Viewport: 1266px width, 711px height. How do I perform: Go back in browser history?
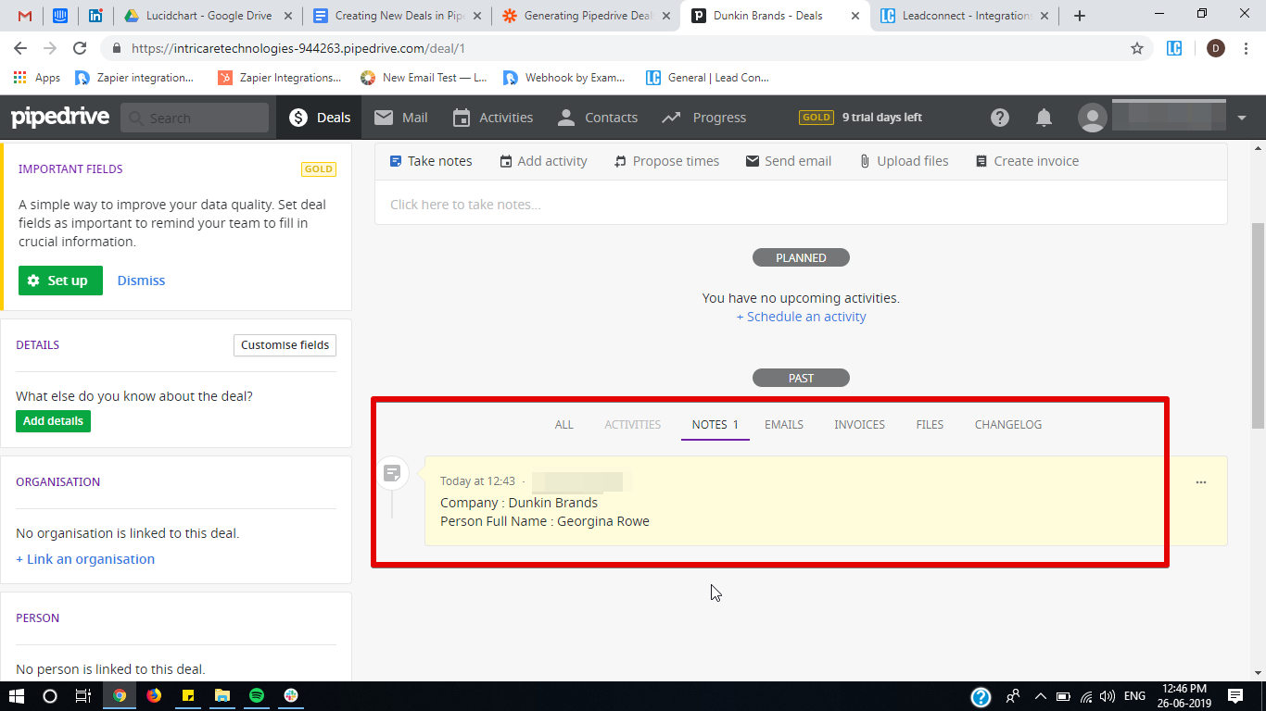(x=20, y=48)
